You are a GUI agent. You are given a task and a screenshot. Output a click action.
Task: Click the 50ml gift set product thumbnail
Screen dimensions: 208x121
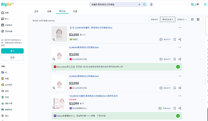59,102
